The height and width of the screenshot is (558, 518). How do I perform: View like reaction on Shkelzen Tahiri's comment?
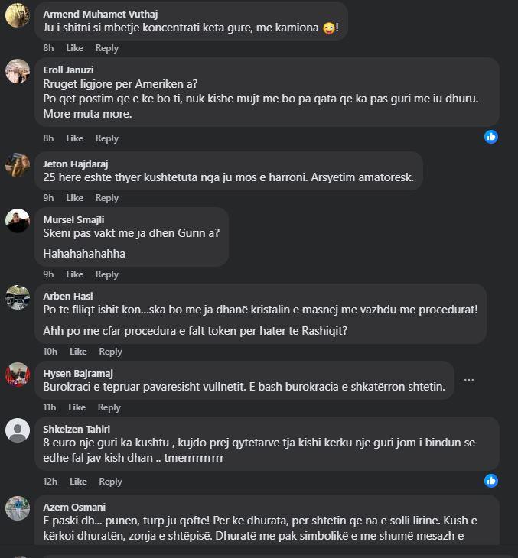point(491,481)
